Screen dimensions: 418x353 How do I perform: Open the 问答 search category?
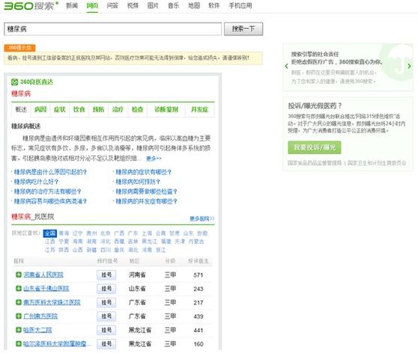point(112,5)
